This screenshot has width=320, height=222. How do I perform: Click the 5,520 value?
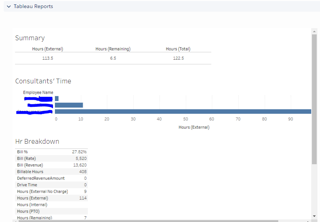click(81, 158)
